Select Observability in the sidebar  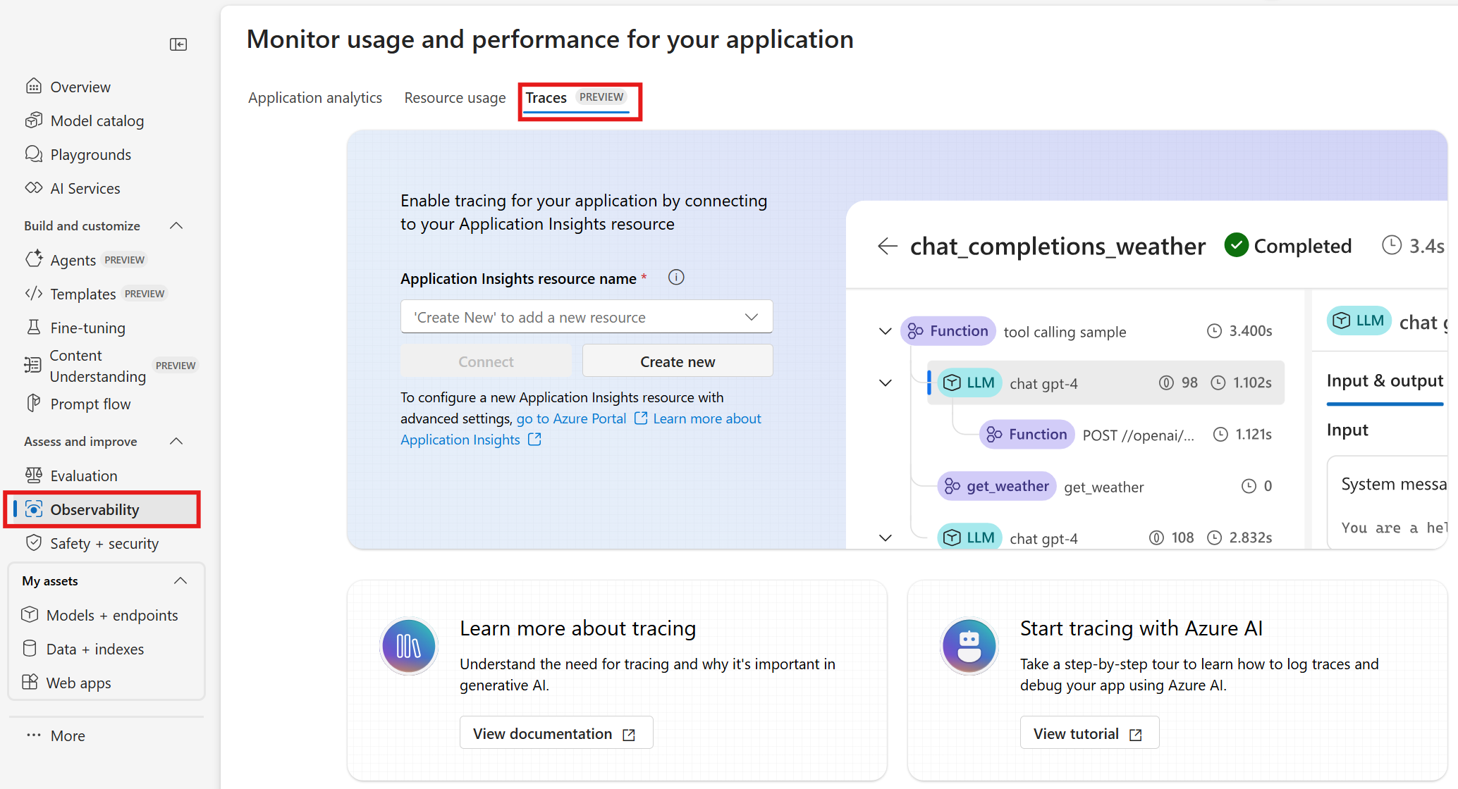pos(102,509)
